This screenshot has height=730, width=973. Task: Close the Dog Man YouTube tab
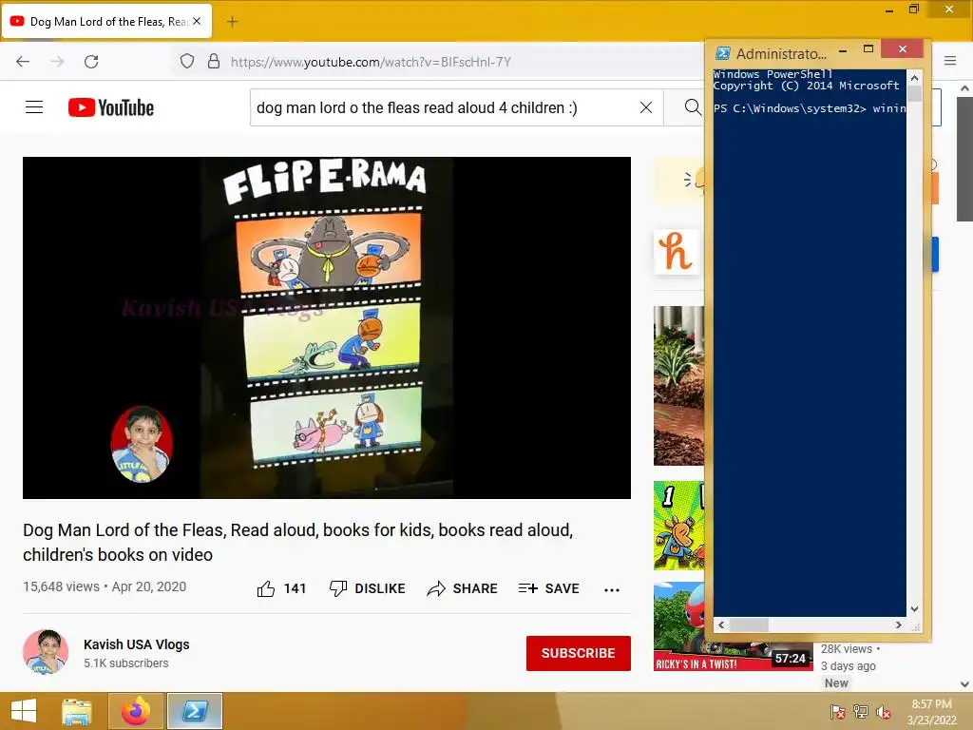197,21
